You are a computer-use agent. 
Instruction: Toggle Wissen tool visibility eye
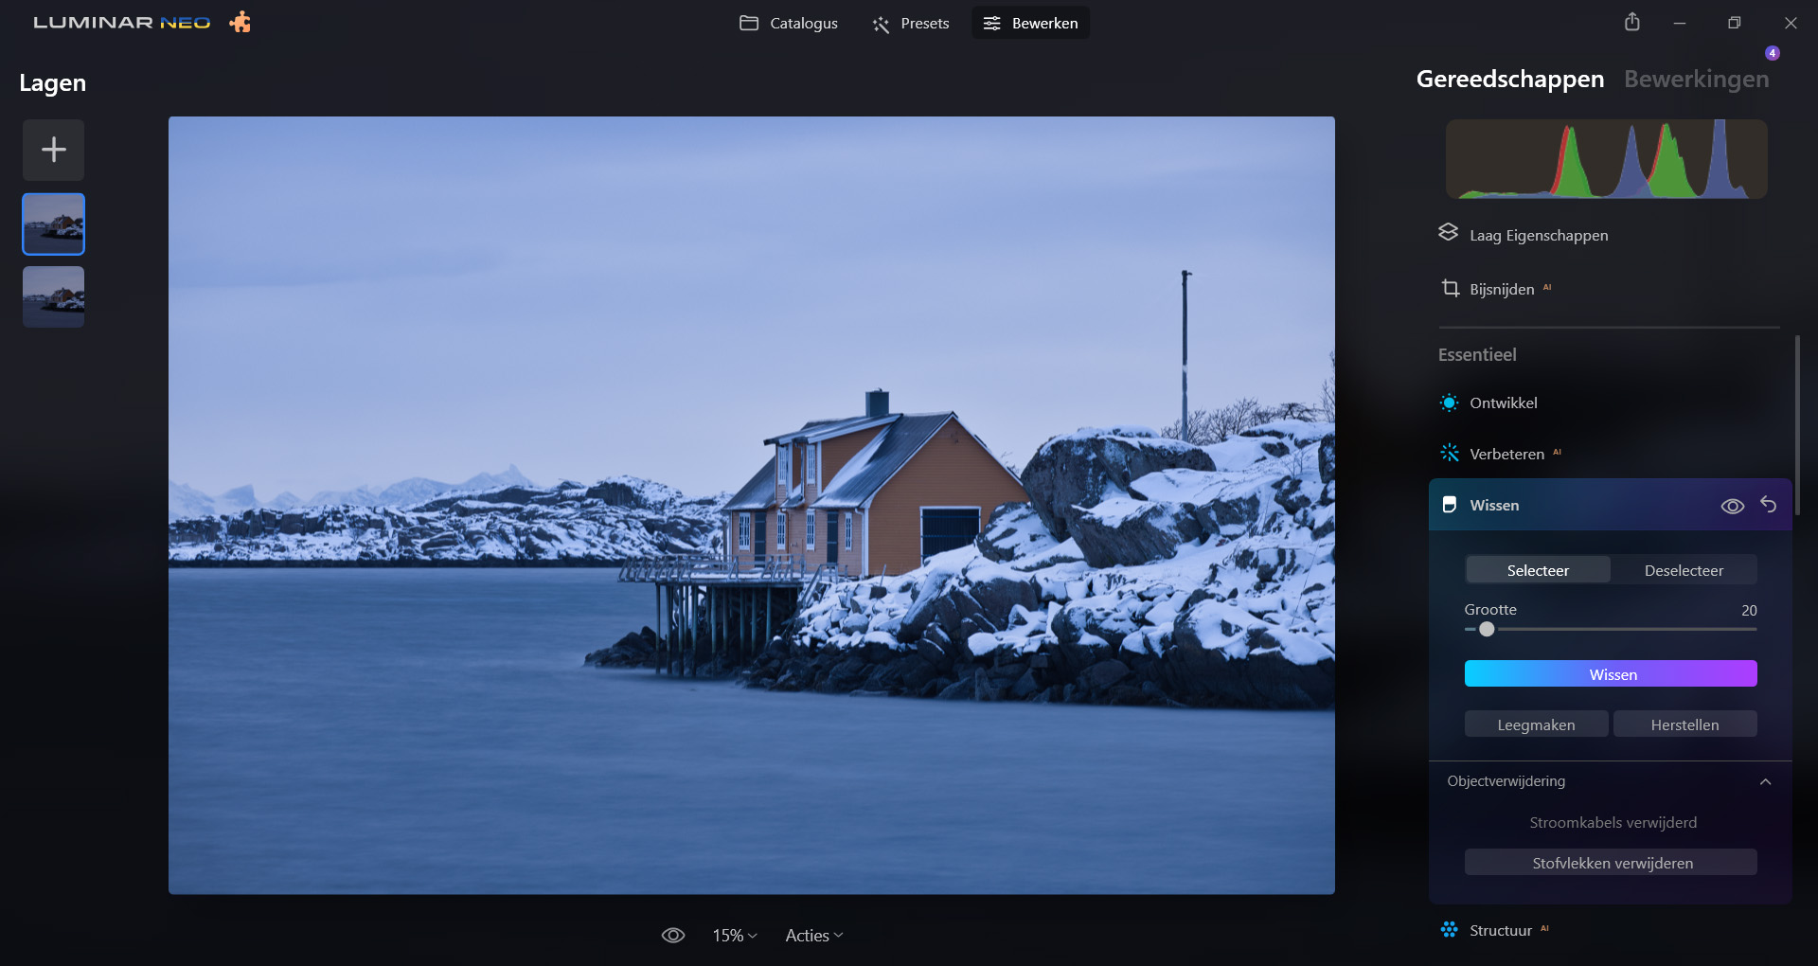click(x=1732, y=506)
